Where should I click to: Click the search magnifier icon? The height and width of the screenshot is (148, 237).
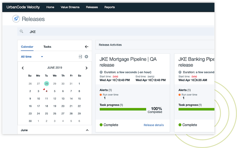point(22,31)
